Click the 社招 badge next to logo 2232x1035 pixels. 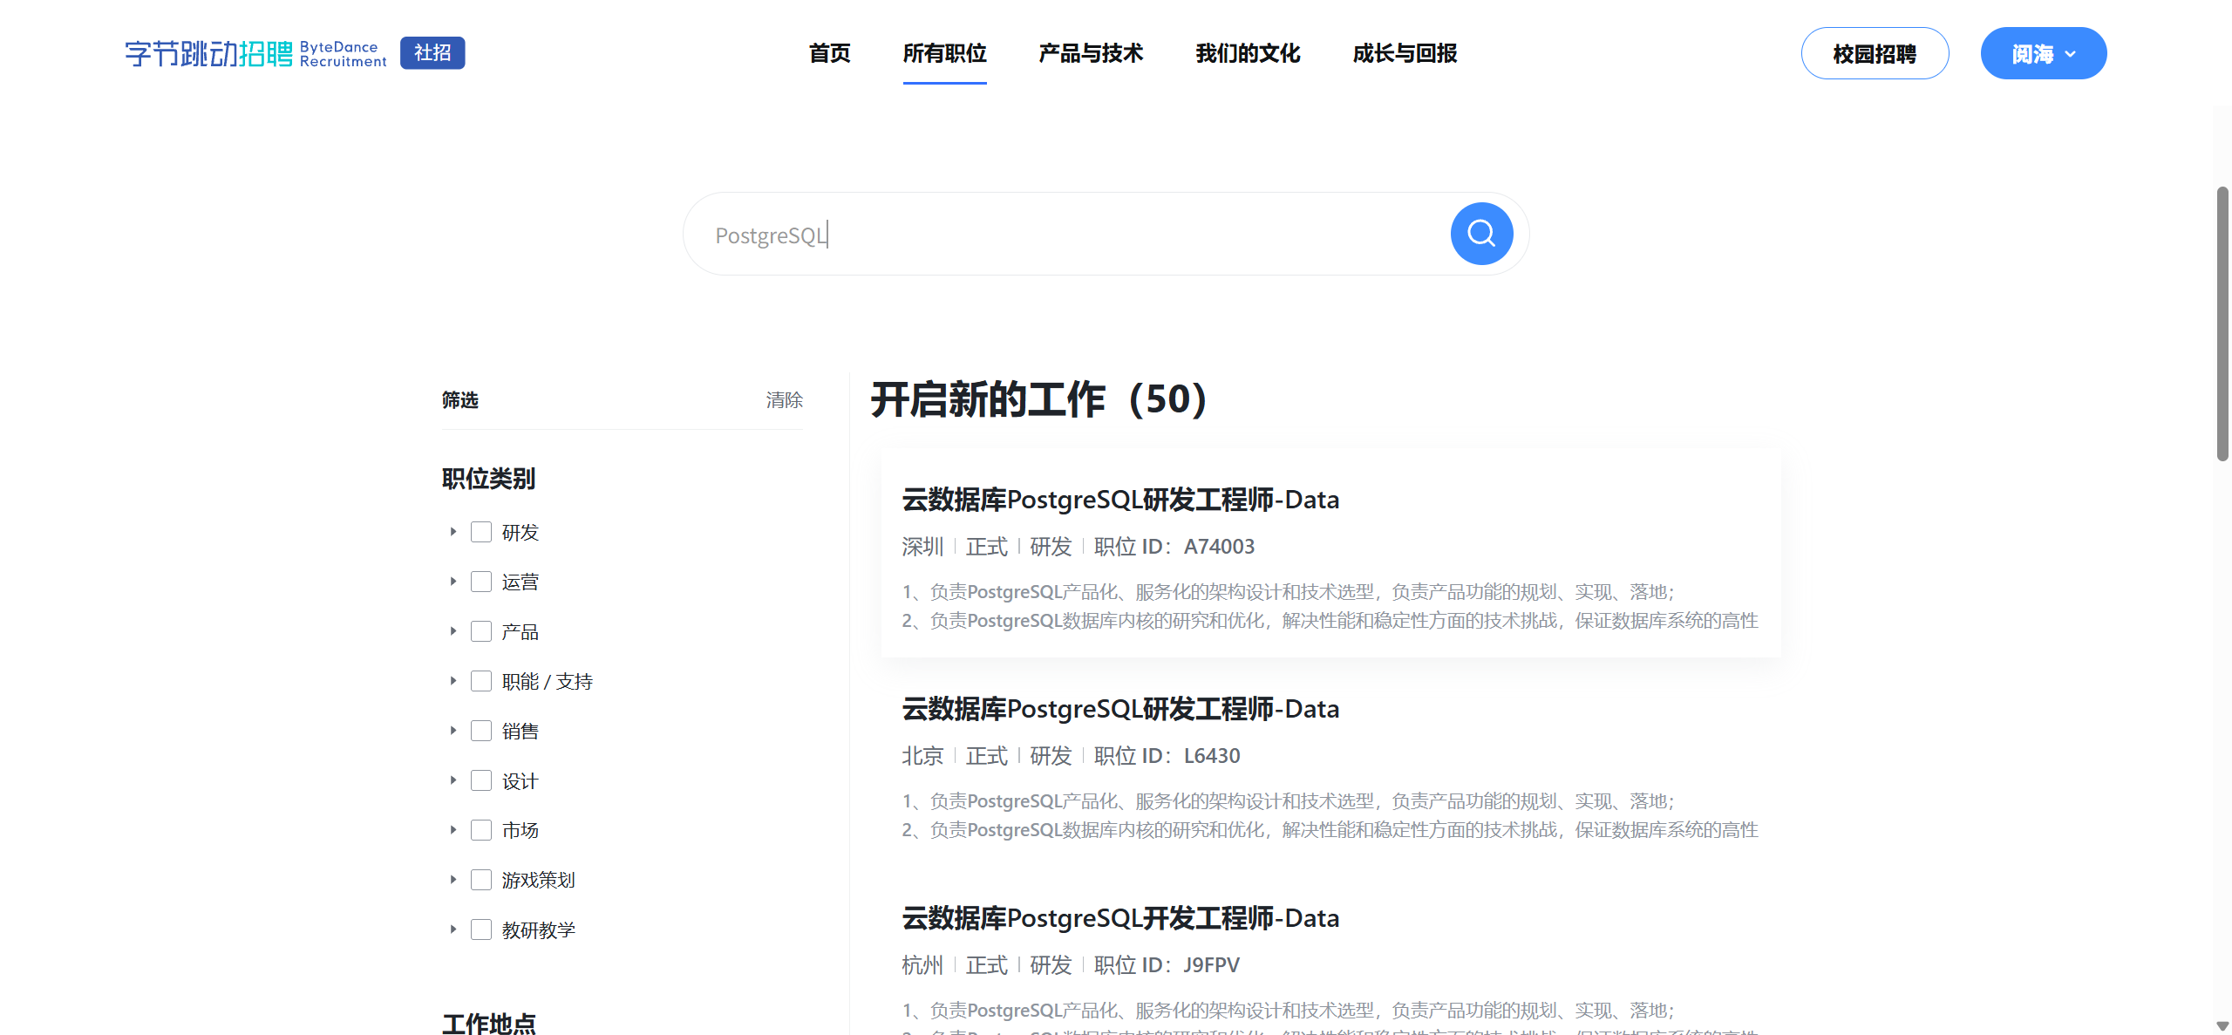coord(432,52)
